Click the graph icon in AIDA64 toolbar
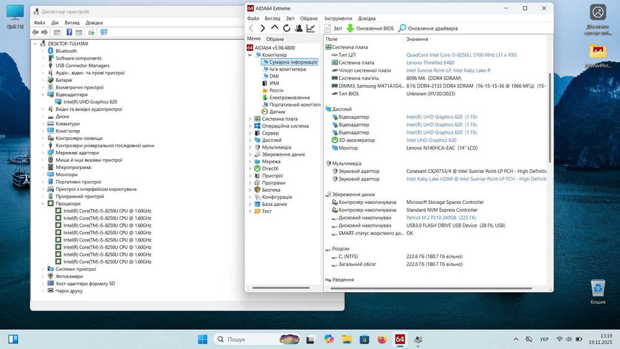620x349 pixels. [311, 29]
